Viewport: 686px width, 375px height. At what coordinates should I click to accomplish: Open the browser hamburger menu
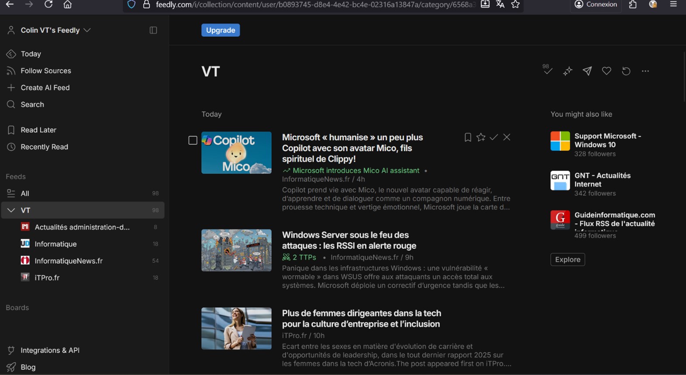pos(673,4)
